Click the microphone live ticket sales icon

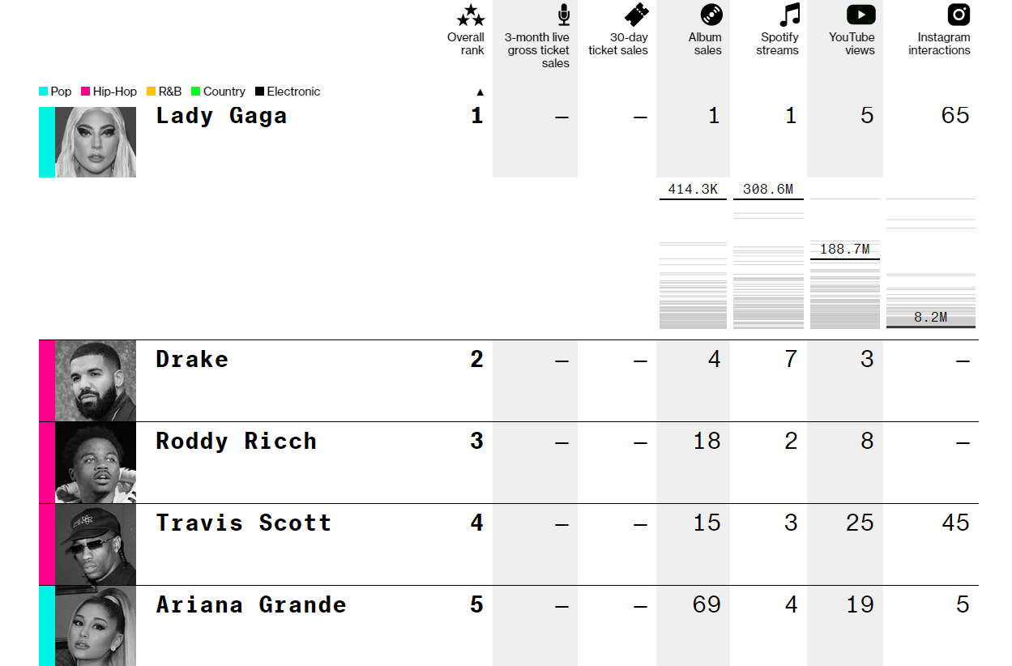(564, 15)
